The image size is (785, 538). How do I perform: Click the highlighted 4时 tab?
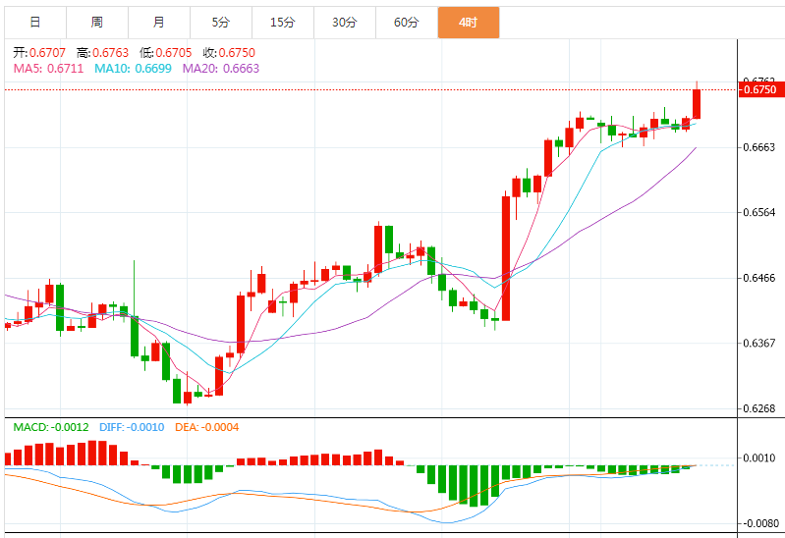[468, 23]
